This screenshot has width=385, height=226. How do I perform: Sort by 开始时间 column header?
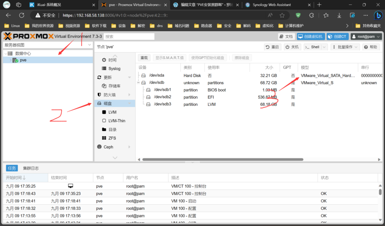pyautogui.click(x=16, y=177)
